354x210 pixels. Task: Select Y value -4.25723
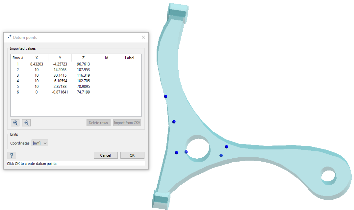tap(60, 64)
